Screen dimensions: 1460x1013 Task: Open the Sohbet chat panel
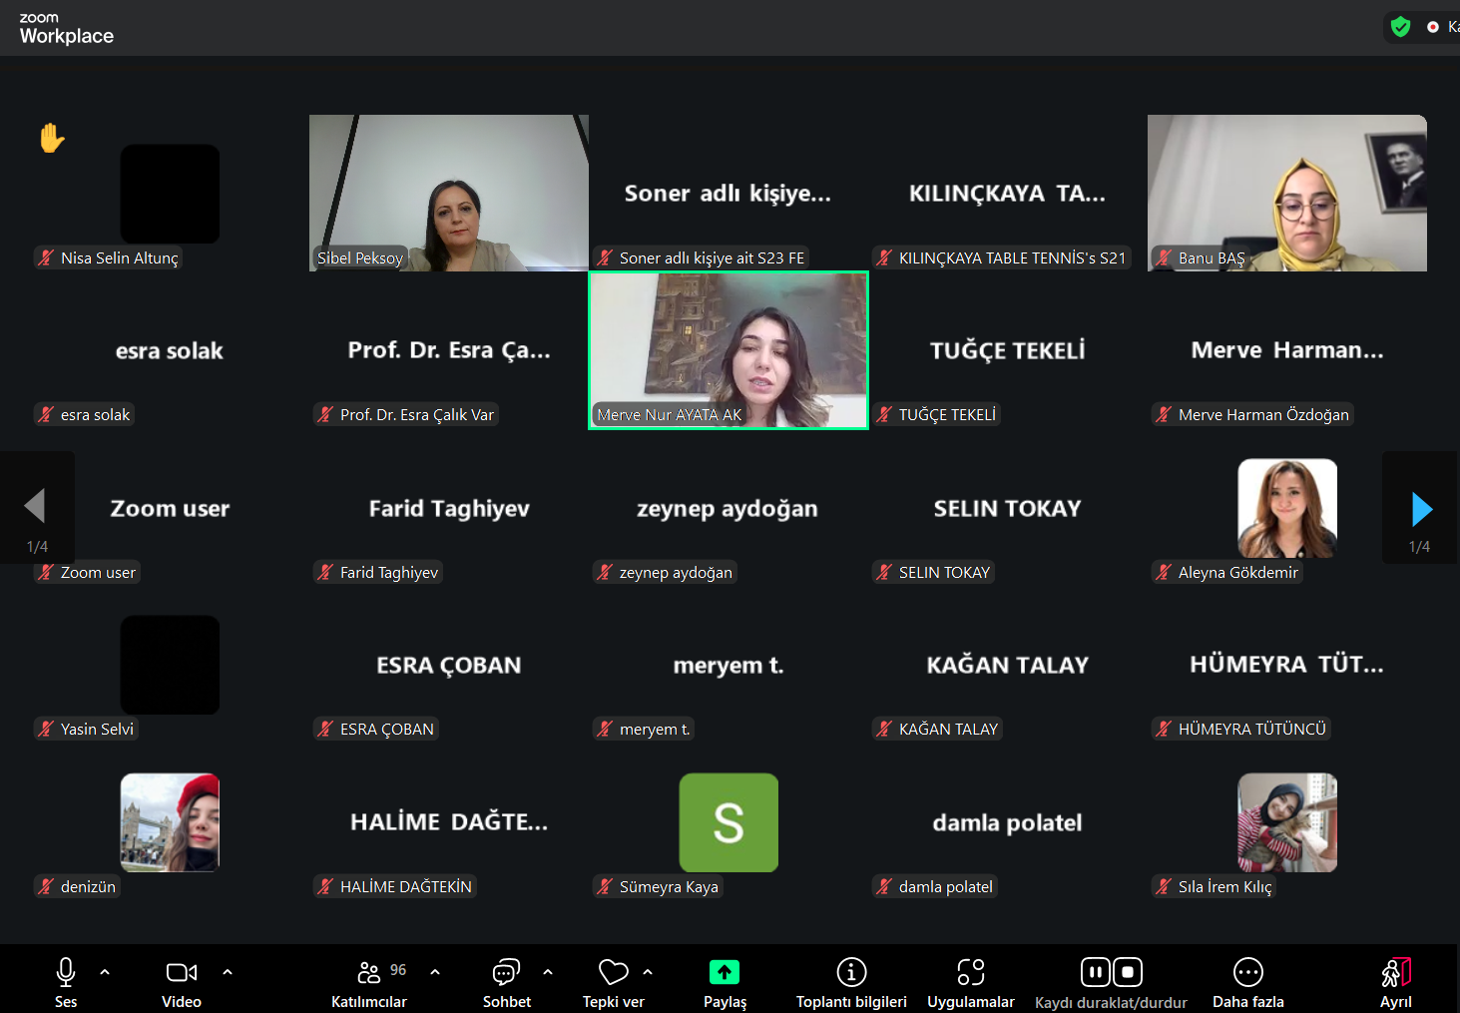click(x=506, y=973)
